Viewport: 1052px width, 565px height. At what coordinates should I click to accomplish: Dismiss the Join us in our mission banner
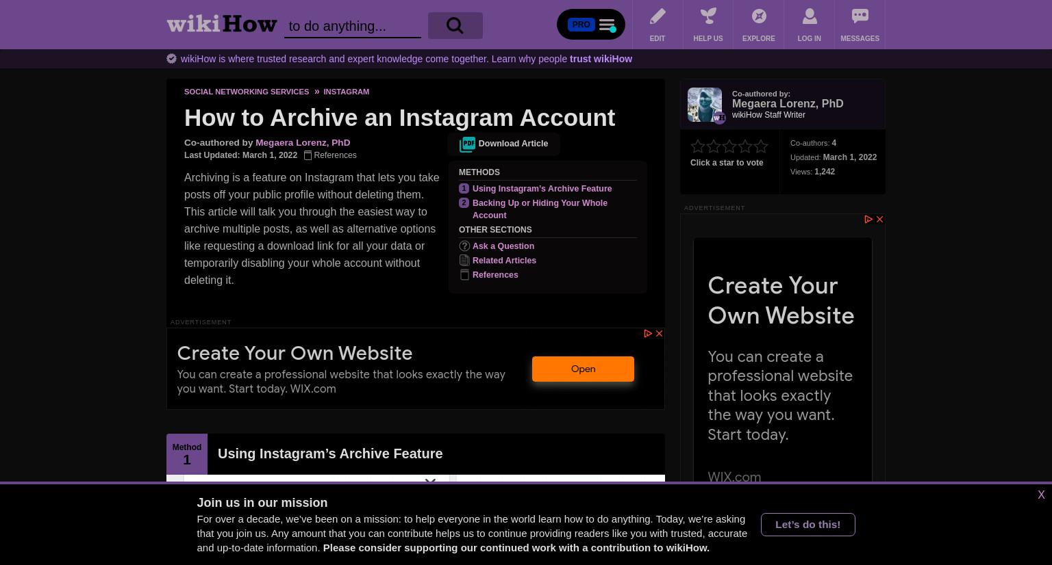(1041, 495)
